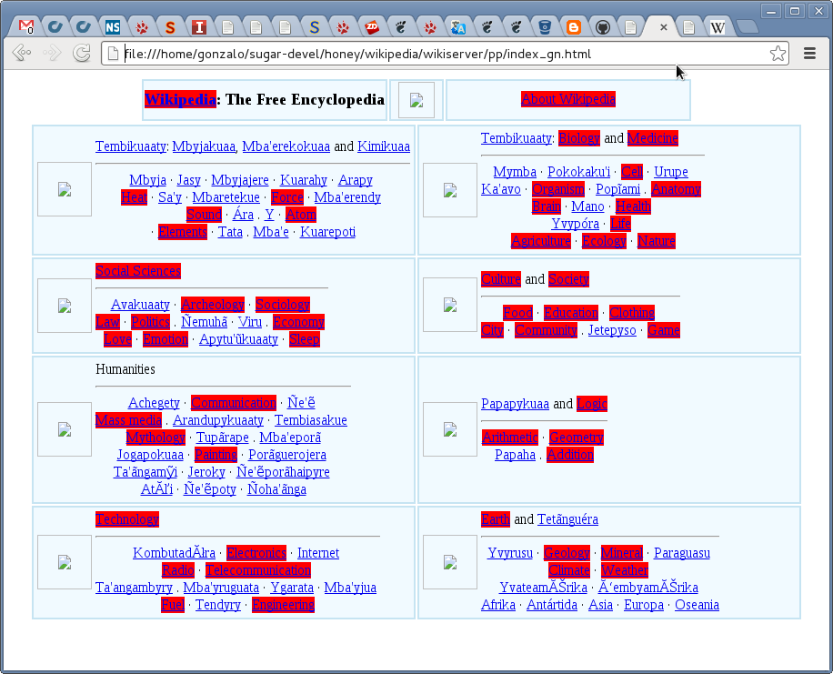Open the Kuarepoti link

pyautogui.click(x=327, y=232)
